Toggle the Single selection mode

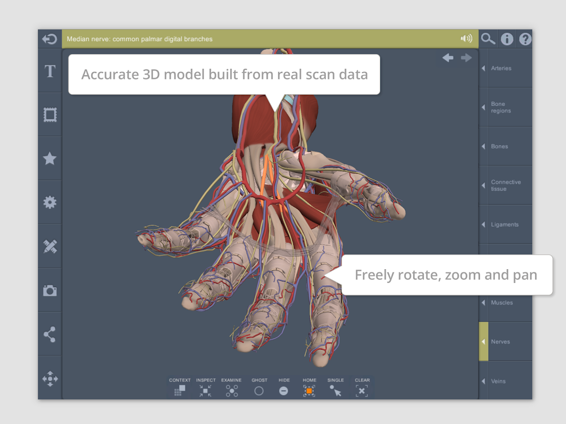click(335, 387)
